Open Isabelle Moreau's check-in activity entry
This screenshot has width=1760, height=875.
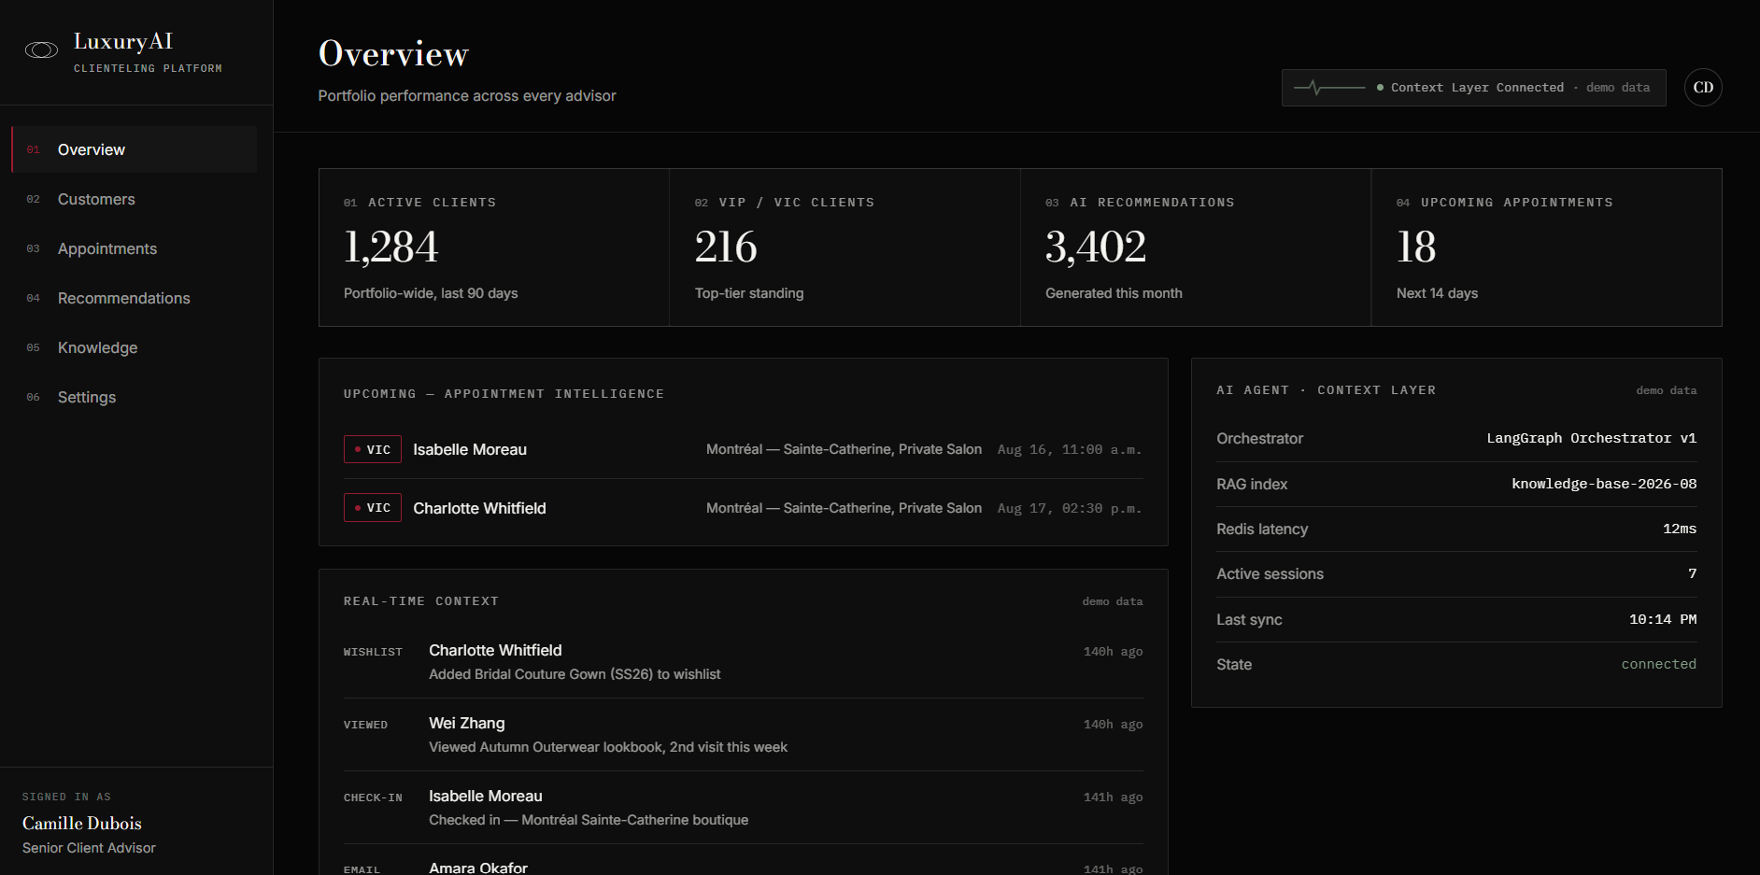(x=743, y=808)
